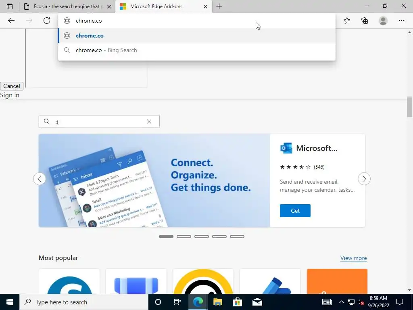
Task: Open Settings and more ellipsis menu
Action: coord(401,21)
